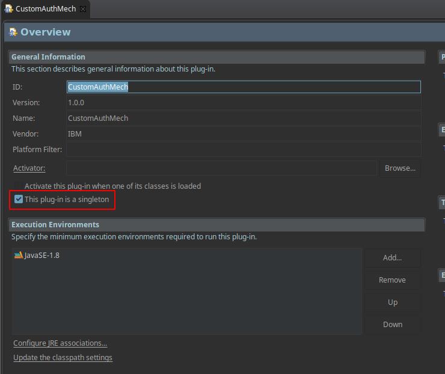Click Remove in Execution Environments
Viewport: 445px width, 374px height.
[392, 280]
